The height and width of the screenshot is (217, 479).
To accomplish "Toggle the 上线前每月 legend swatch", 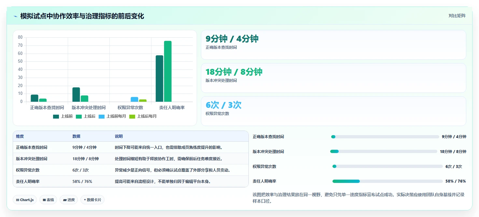I will [x=102, y=116].
